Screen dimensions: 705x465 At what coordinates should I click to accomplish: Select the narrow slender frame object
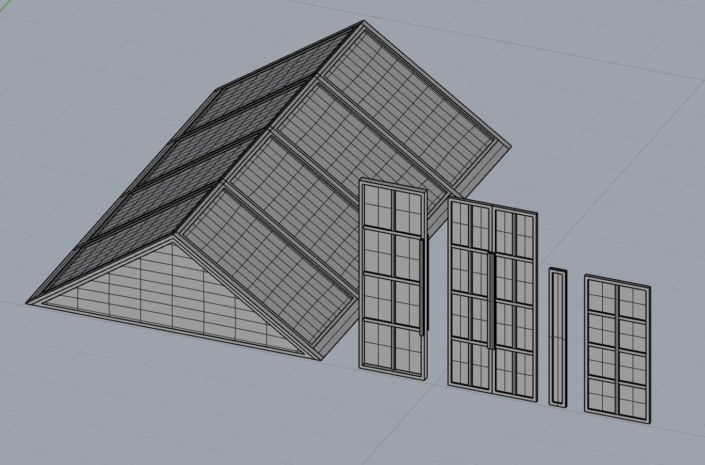click(557, 338)
